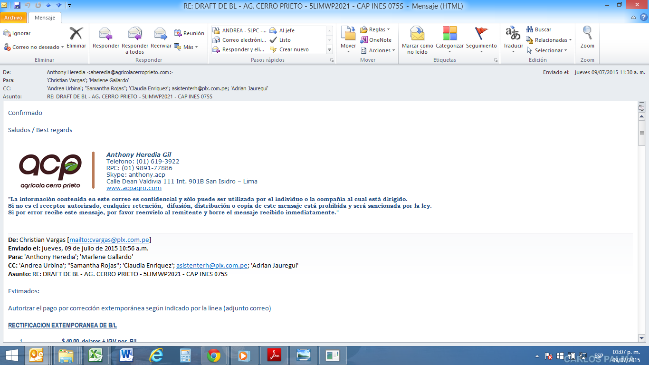Screen dimensions: 649x365
Task: Click the Buscar binoculars icon
Action: (530, 29)
